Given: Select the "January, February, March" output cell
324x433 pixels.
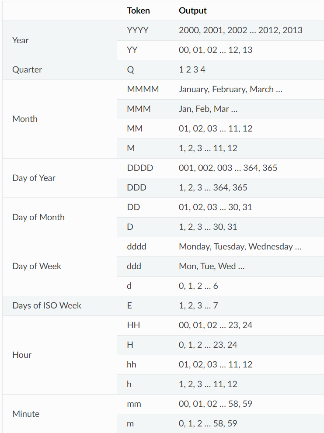Looking at the screenshot, I should [230, 89].
